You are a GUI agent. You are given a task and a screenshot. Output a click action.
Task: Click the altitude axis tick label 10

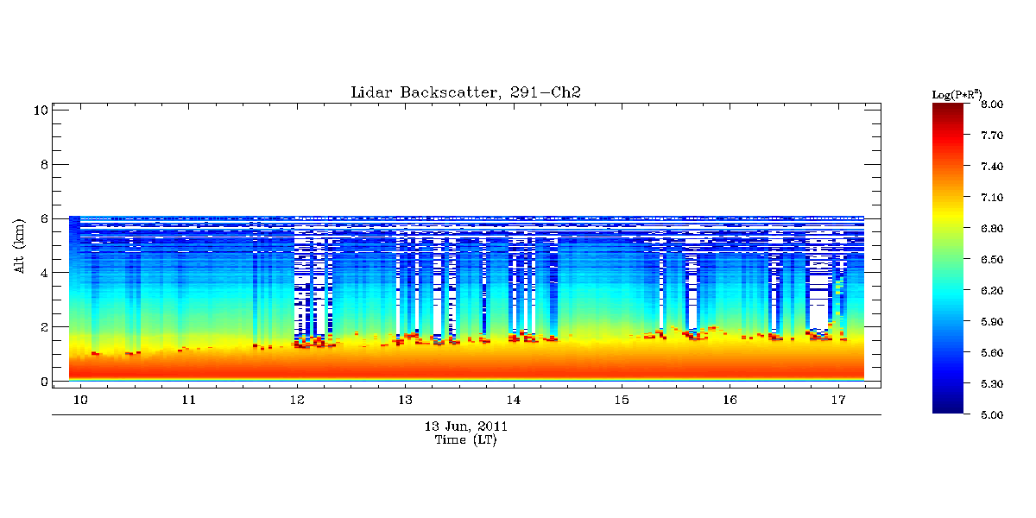pyautogui.click(x=40, y=110)
